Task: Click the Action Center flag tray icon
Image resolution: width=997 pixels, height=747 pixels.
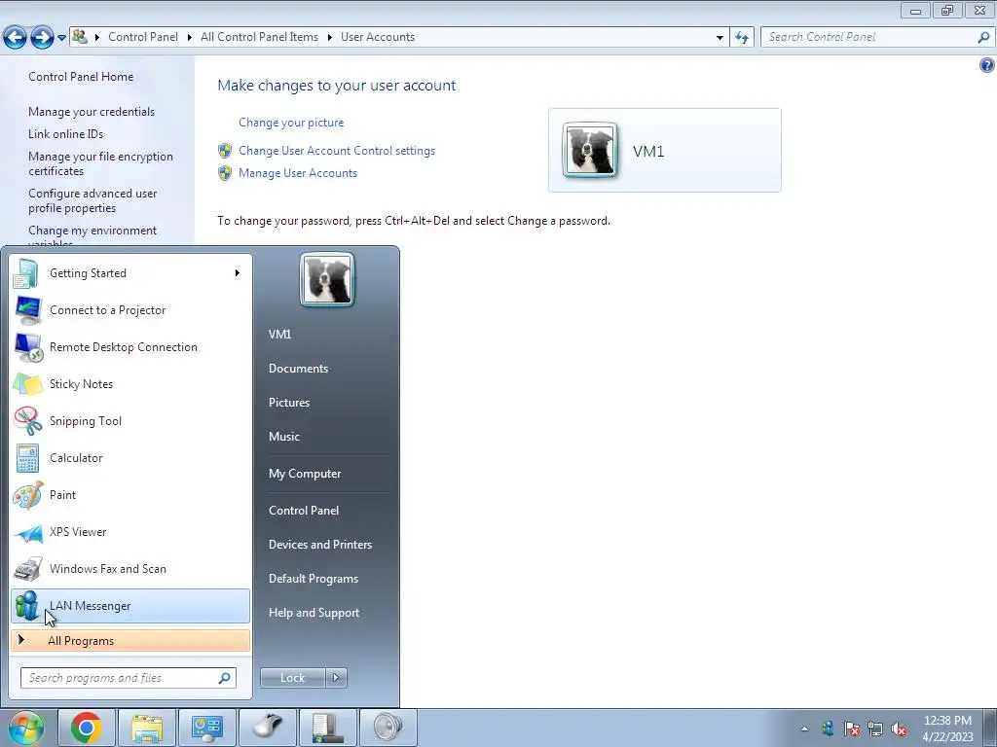Action: coord(851,729)
